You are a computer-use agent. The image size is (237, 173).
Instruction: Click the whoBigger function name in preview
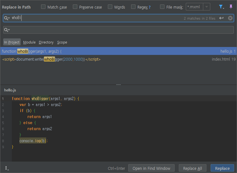[40, 99]
